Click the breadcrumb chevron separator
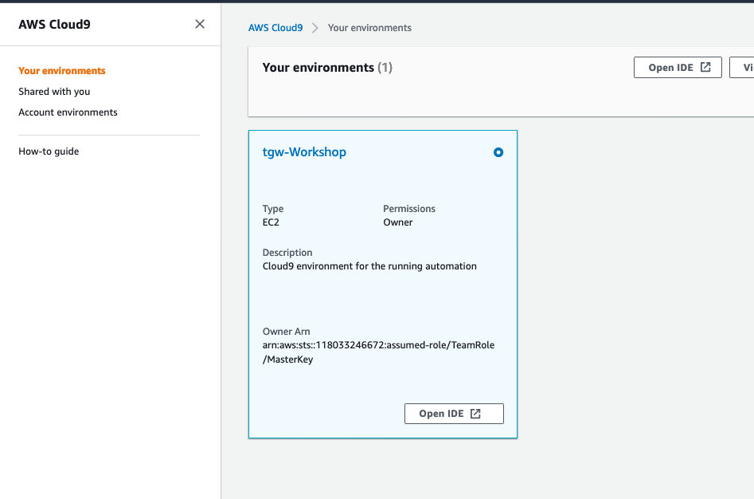 point(315,28)
